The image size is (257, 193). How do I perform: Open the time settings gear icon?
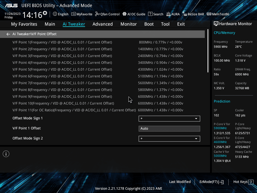(45, 13)
